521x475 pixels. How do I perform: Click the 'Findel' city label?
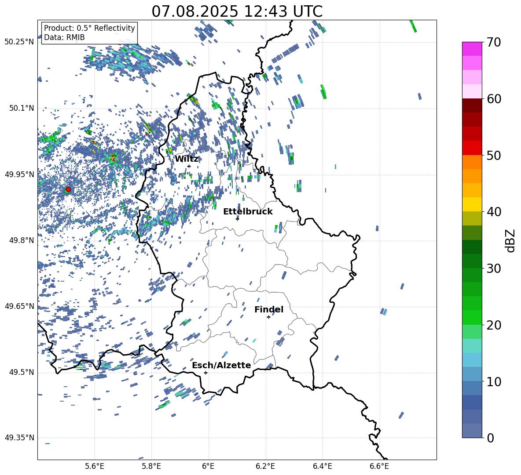(x=269, y=309)
